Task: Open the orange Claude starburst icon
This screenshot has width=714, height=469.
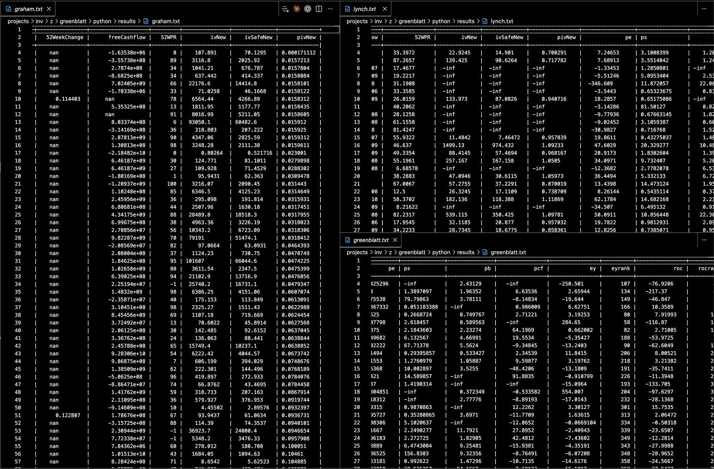Action: (296, 9)
